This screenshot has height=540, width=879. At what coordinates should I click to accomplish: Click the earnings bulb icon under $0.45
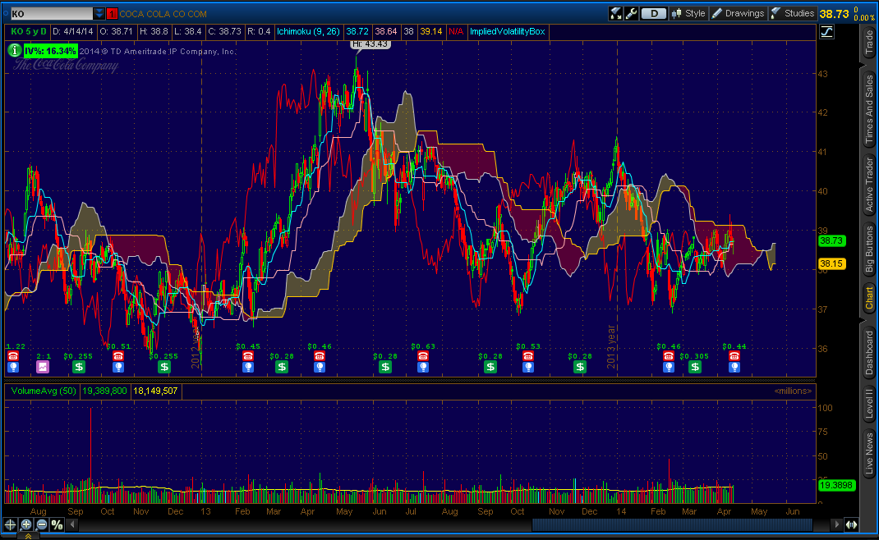point(248,367)
